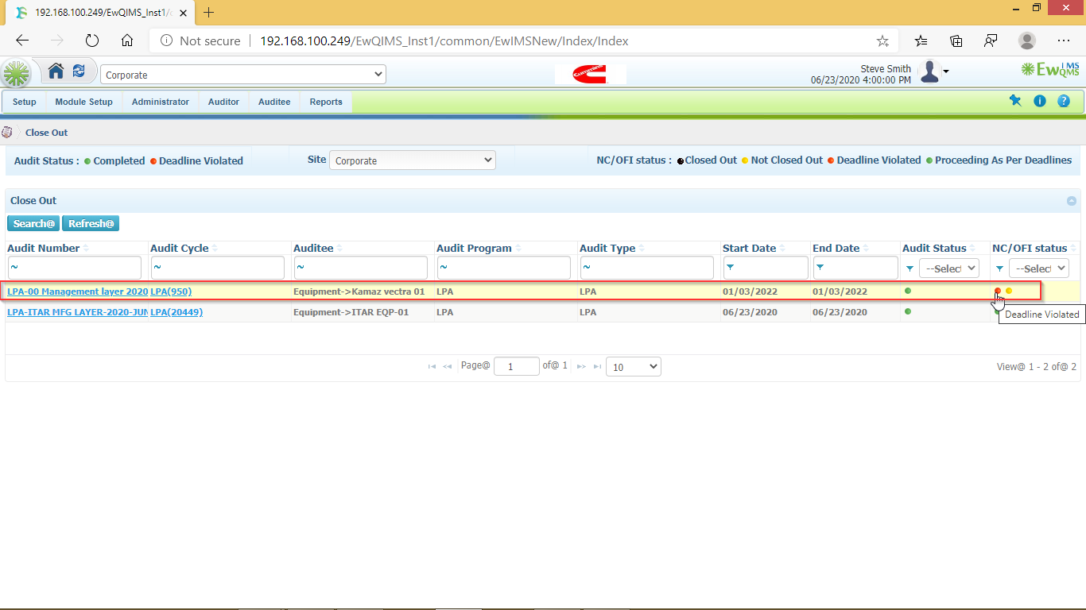The height and width of the screenshot is (610, 1086).
Task: Click the Start Date 06/23/2020 cell
Action: [x=766, y=312]
